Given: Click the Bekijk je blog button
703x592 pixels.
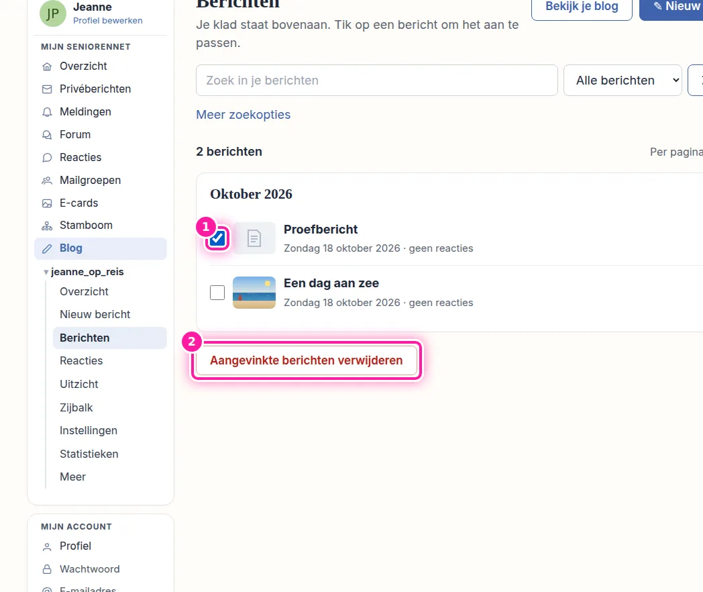Looking at the screenshot, I should coord(582,8).
